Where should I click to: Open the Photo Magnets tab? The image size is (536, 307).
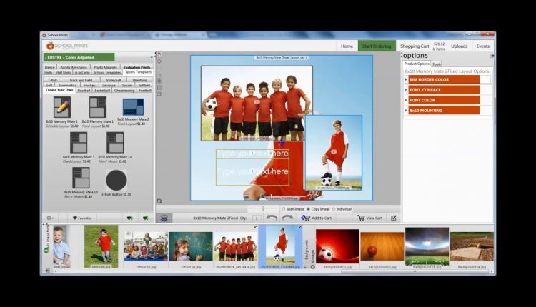pyautogui.click(x=105, y=67)
